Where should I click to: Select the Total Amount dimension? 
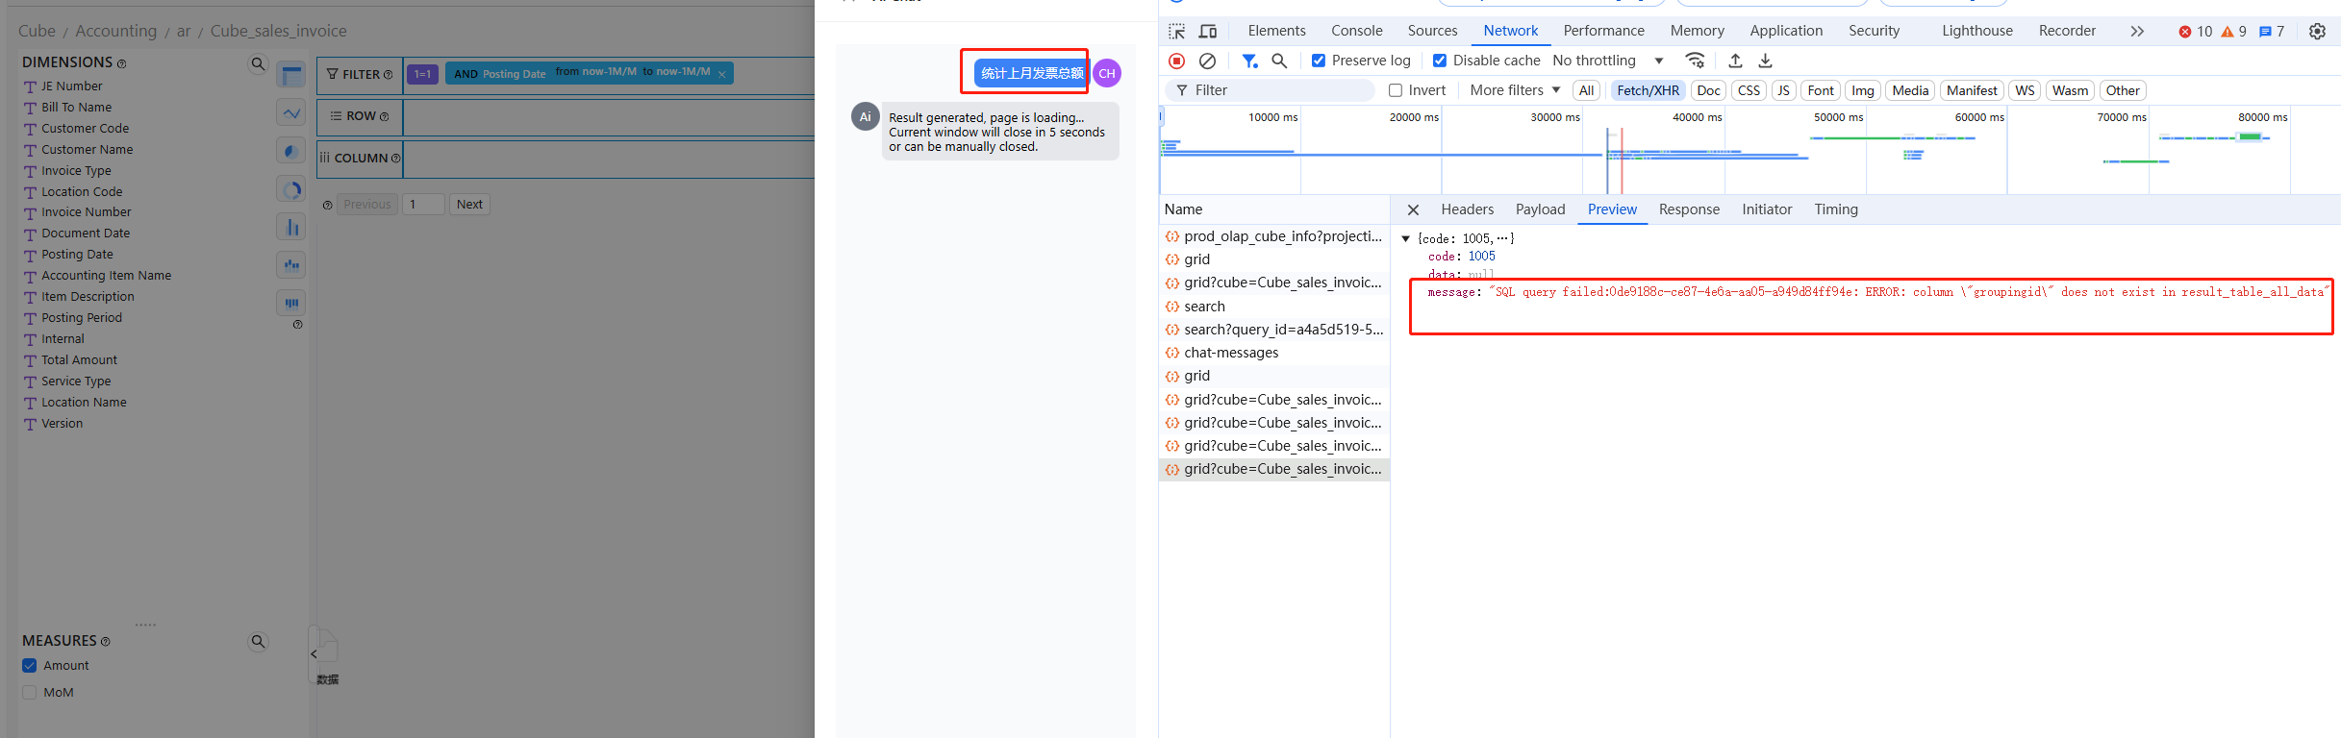(x=79, y=360)
